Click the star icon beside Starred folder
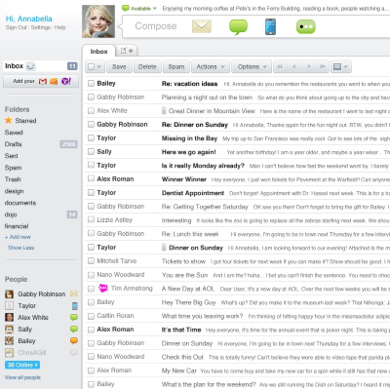Viewport: 390px width, 389px height. (9, 121)
